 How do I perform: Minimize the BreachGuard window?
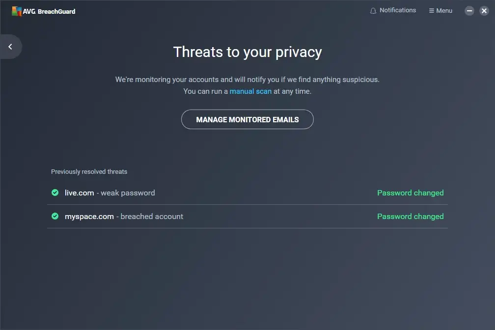(x=469, y=11)
